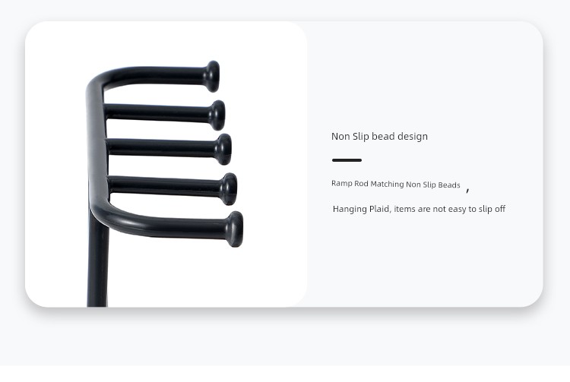
Task: Click the "Ramp Rod Matching Non Slip Beads" text
Action: (x=396, y=184)
